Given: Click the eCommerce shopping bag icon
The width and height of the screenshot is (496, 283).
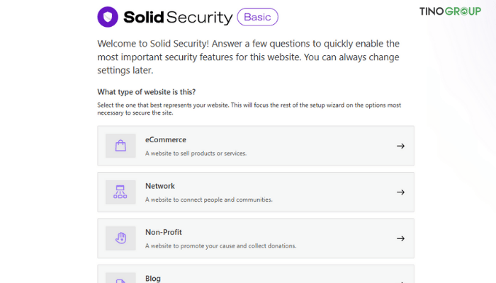Looking at the screenshot, I should tap(120, 146).
